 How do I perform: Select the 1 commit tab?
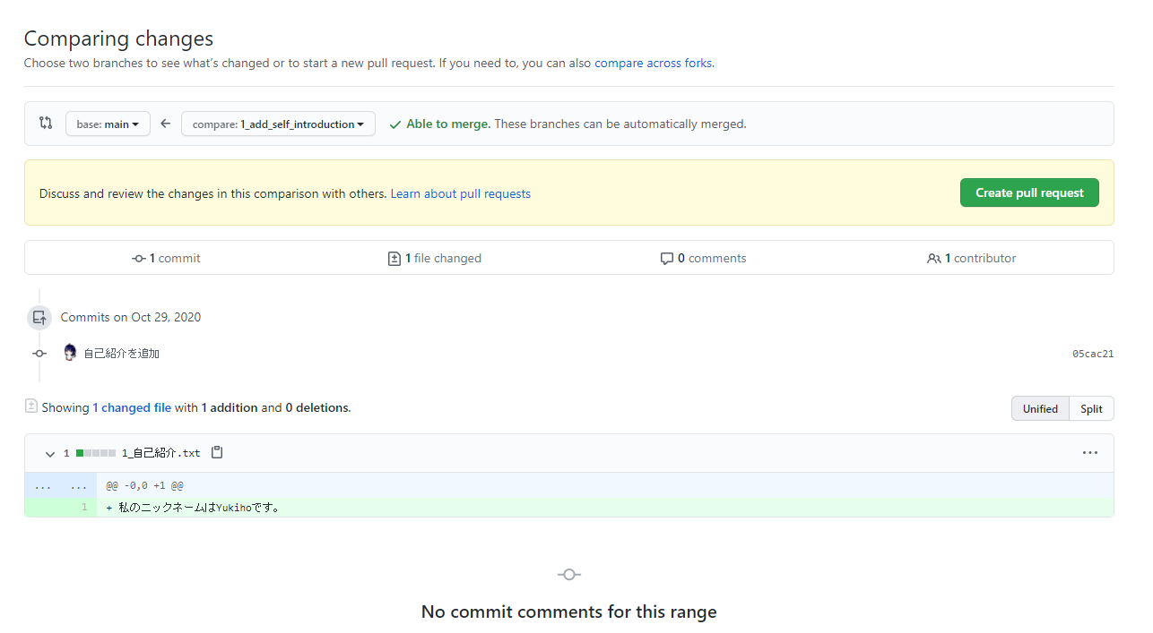(166, 259)
